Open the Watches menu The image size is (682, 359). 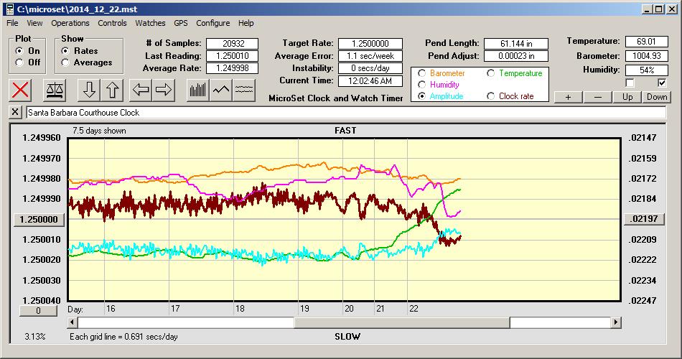click(x=150, y=23)
